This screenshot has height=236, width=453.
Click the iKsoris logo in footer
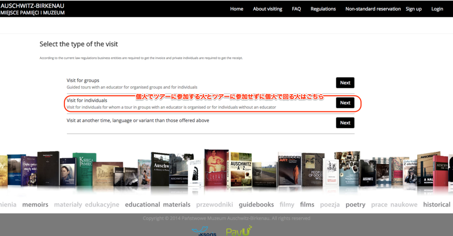point(204,232)
